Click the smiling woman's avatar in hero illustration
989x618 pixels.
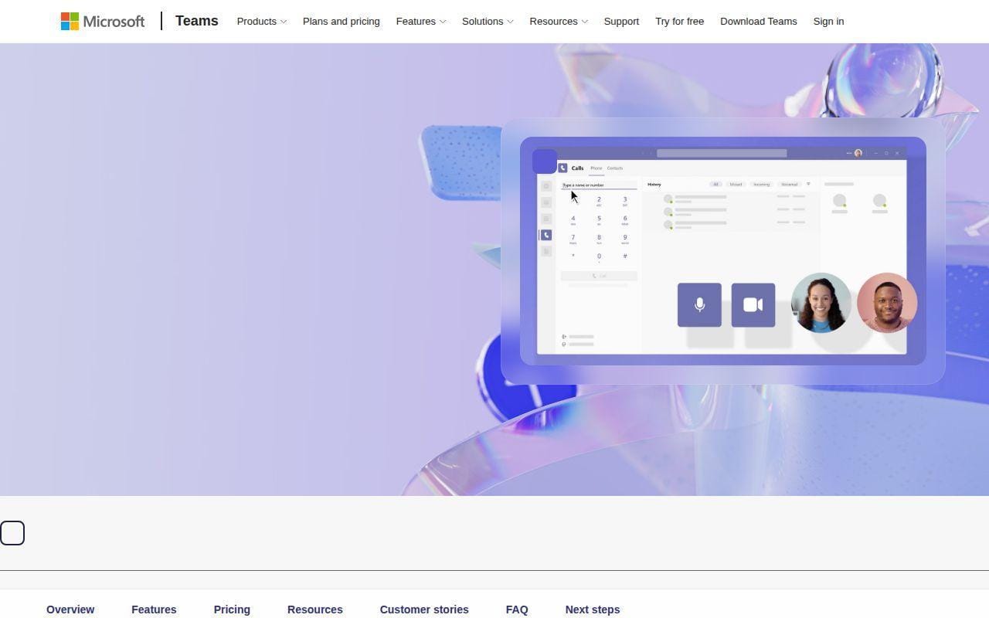point(821,303)
